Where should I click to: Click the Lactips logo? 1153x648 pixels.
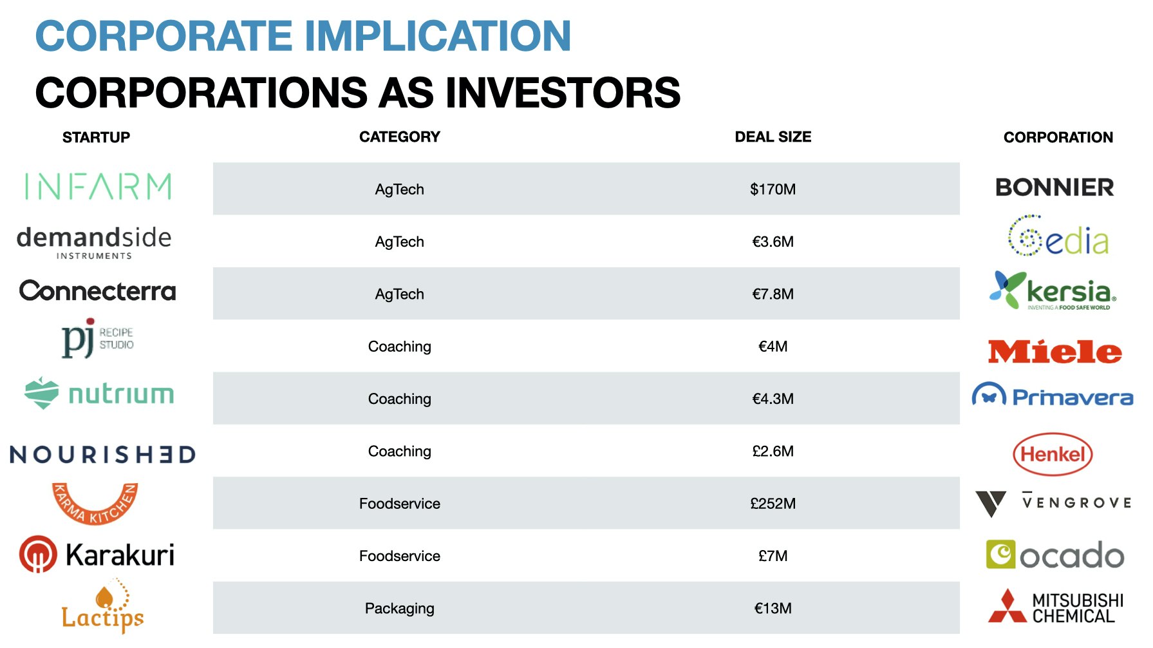pyautogui.click(x=103, y=607)
